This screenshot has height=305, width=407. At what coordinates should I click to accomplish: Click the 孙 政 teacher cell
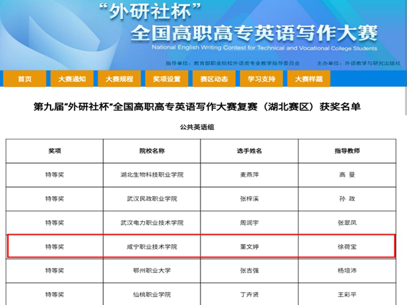point(347,199)
